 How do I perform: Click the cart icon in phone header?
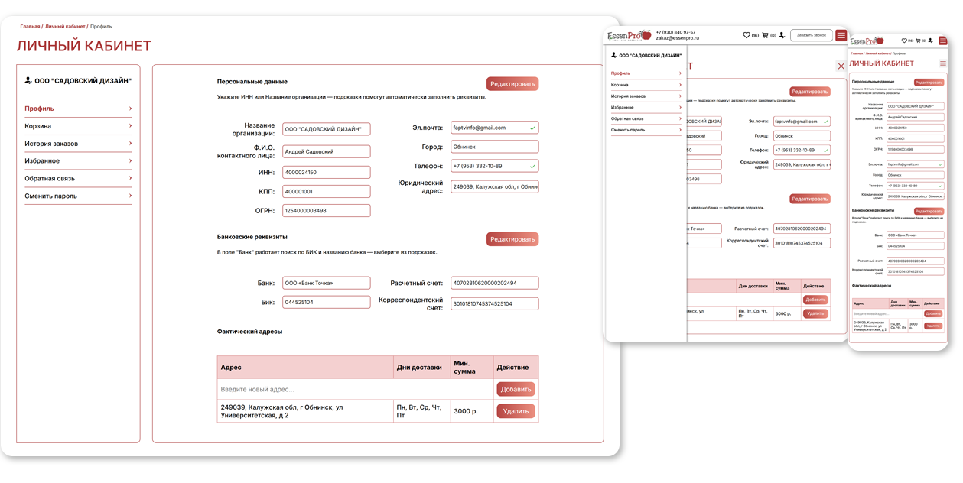click(918, 41)
